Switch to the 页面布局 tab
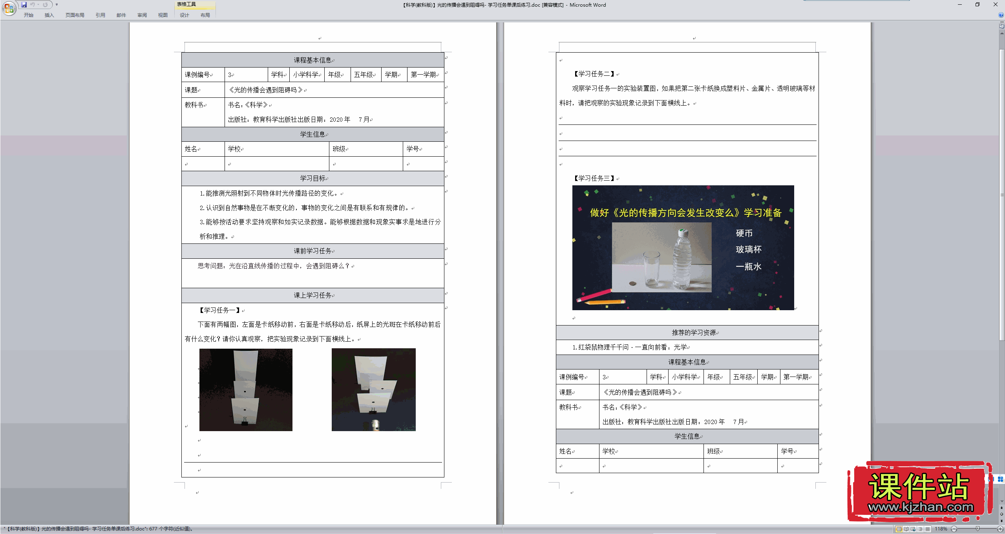Screen dimensions: 1005x534 [75, 15]
